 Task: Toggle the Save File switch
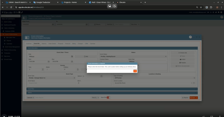(x=109, y=98)
